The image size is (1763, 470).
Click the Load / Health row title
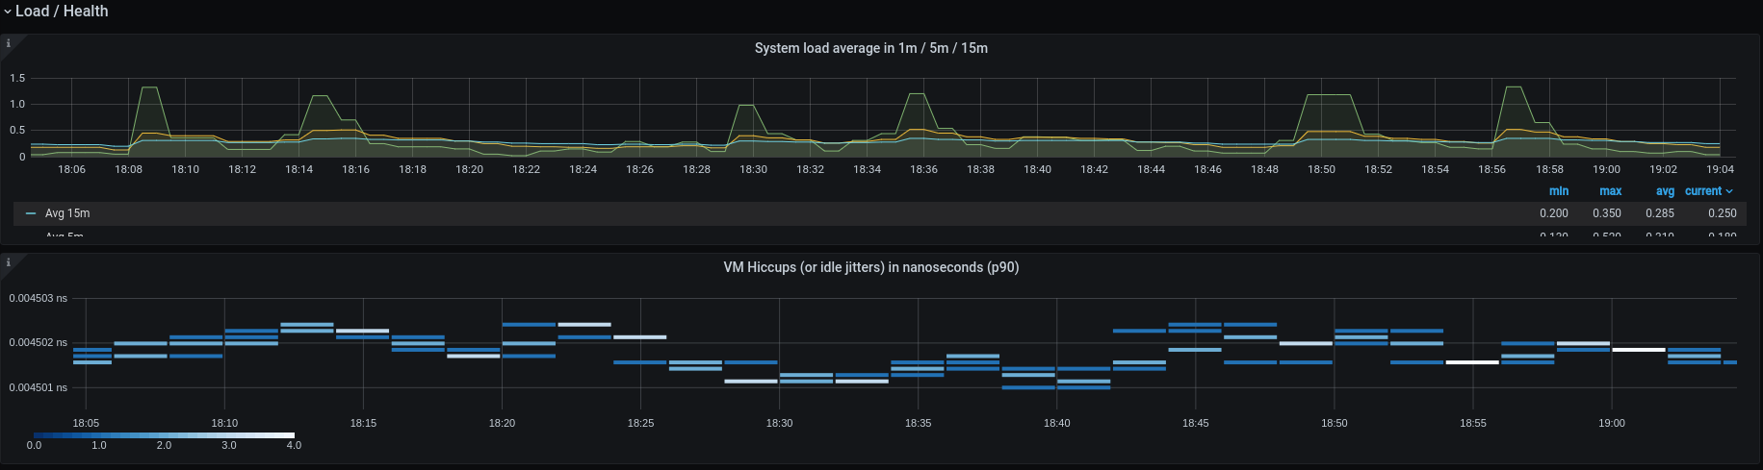(x=62, y=12)
